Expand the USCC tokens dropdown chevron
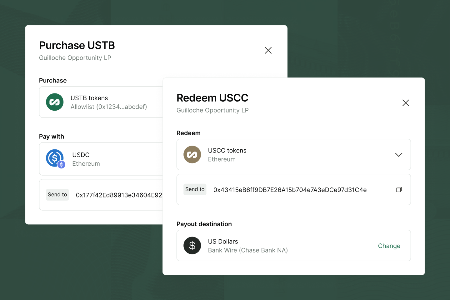 (398, 155)
